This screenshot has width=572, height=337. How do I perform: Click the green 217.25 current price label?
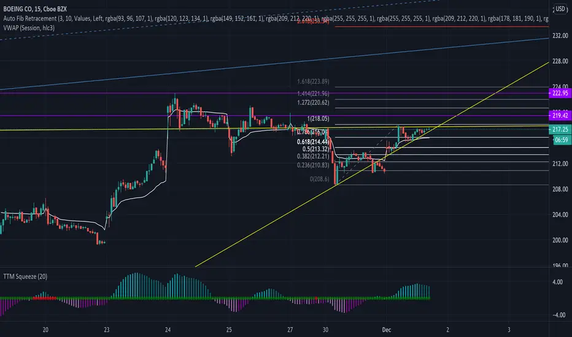pos(560,129)
